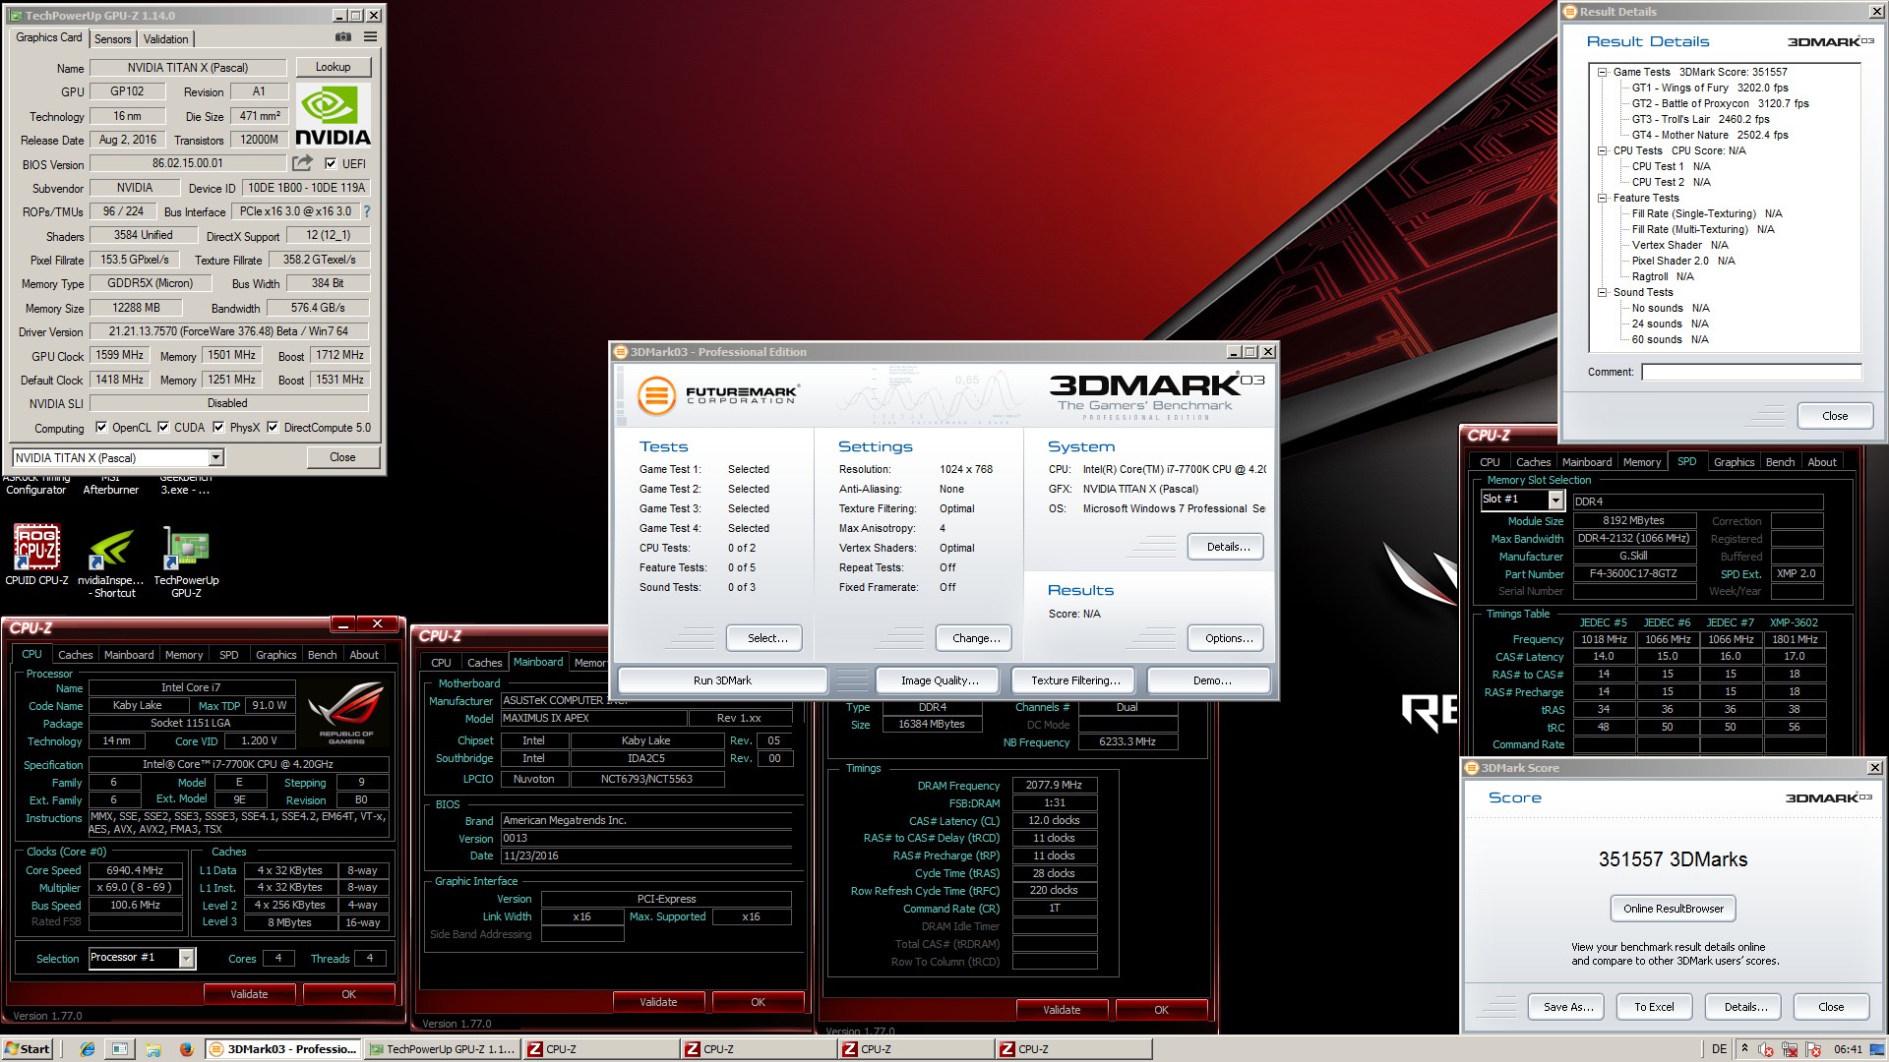Show hidden tray icons with the chevron
Viewport: 1889px width, 1062px height.
tap(1742, 1049)
